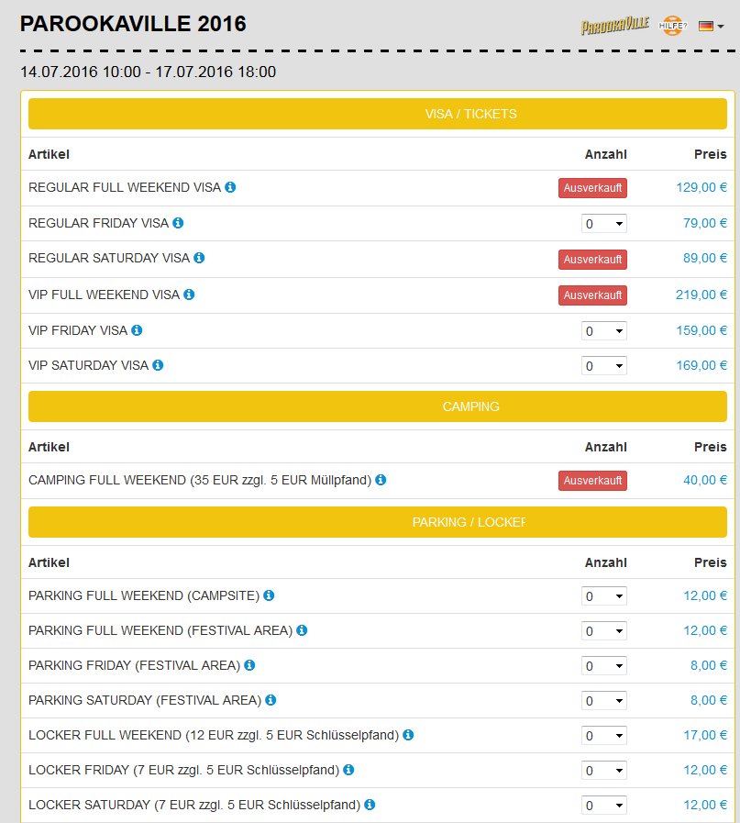Click LOCKER SATURDAY item name
This screenshot has width=740, height=823.
pyautogui.click(x=194, y=806)
